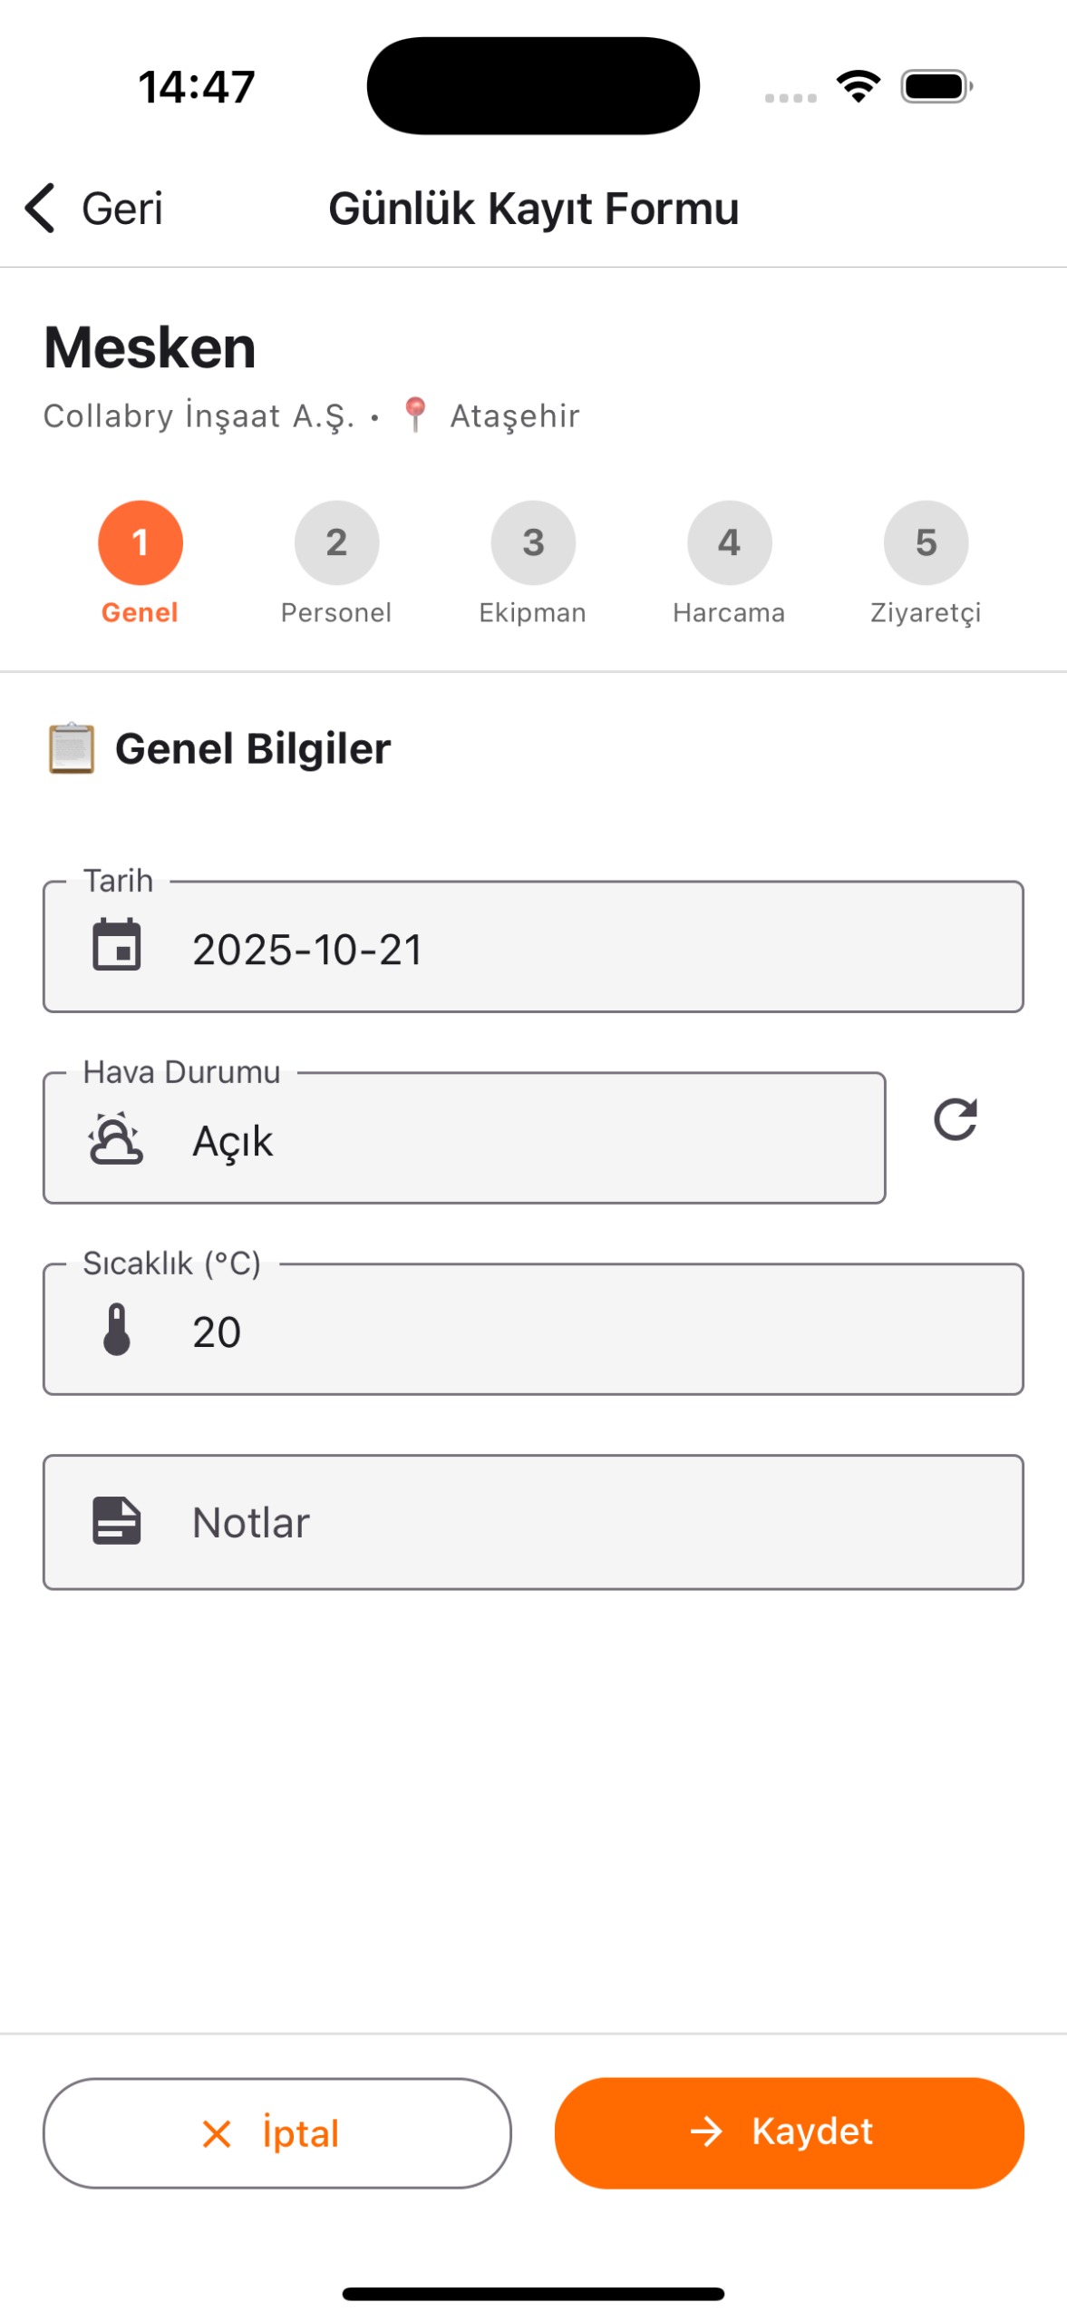Click the notes document icon
The width and height of the screenshot is (1067, 2322).
click(117, 1520)
